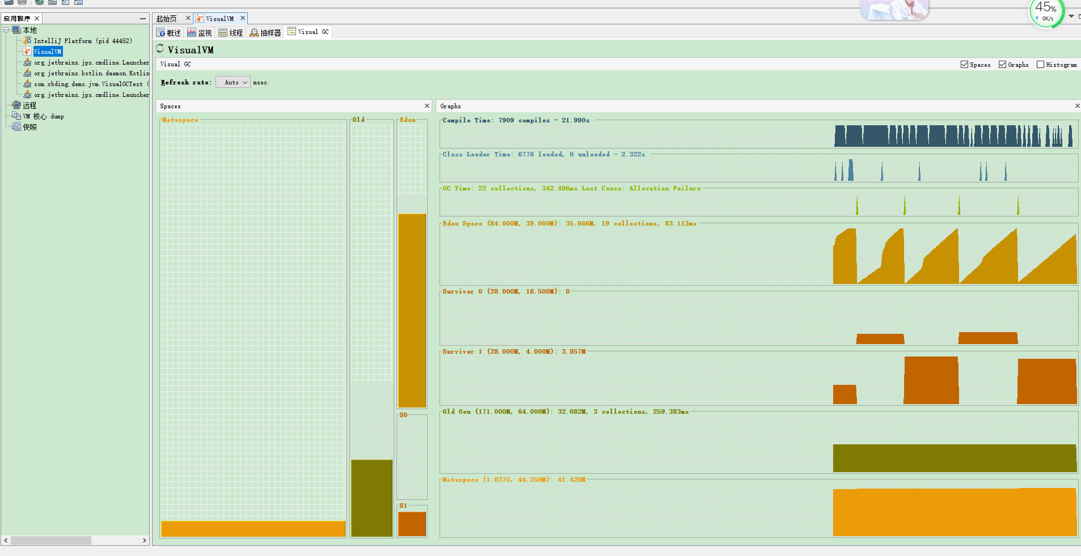Image resolution: width=1081 pixels, height=556 pixels.
Task: Click the document list dropdown arrow at top right
Action: [x=1071, y=16]
